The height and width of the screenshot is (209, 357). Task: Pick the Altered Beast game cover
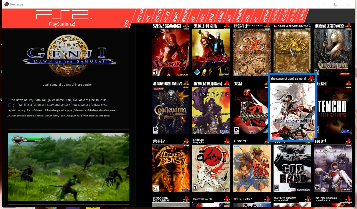click(x=171, y=168)
